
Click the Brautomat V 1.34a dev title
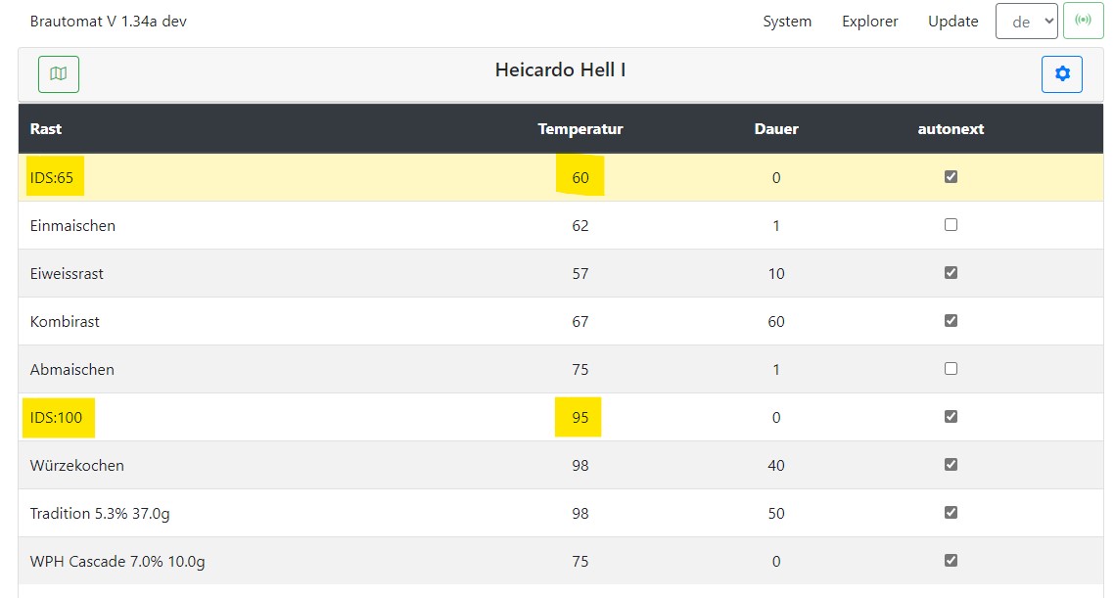[x=109, y=22]
